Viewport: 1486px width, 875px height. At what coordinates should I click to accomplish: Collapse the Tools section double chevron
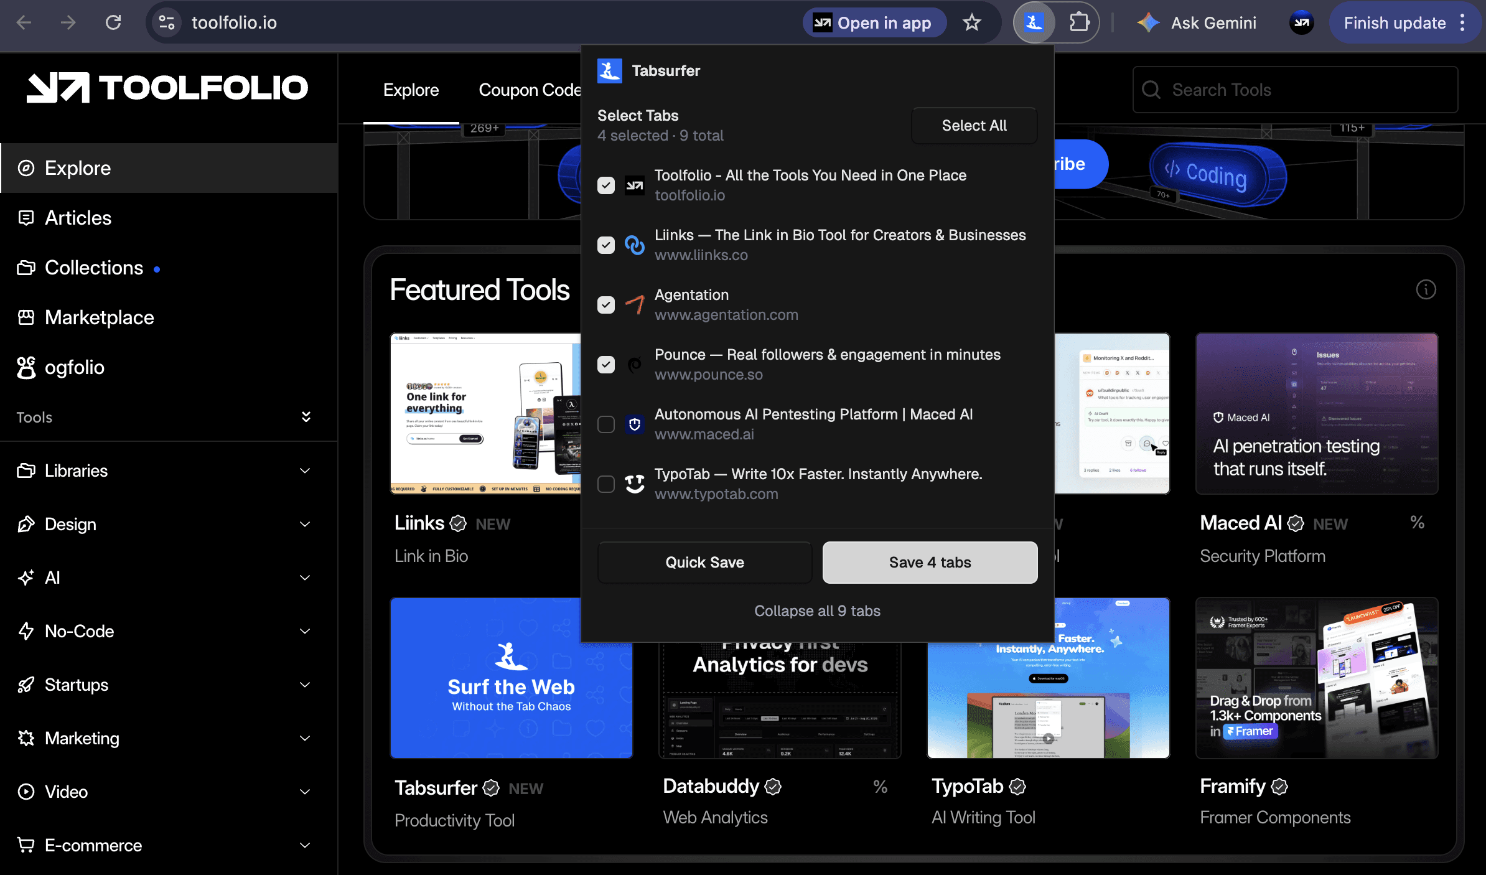[306, 417]
